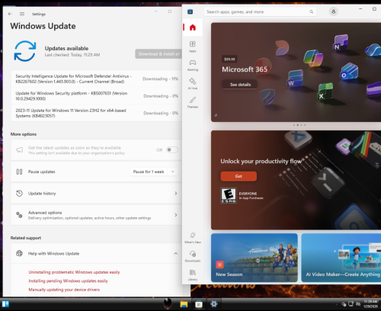Expand Advanced options chevron
The image size is (381, 311).
click(x=176, y=215)
